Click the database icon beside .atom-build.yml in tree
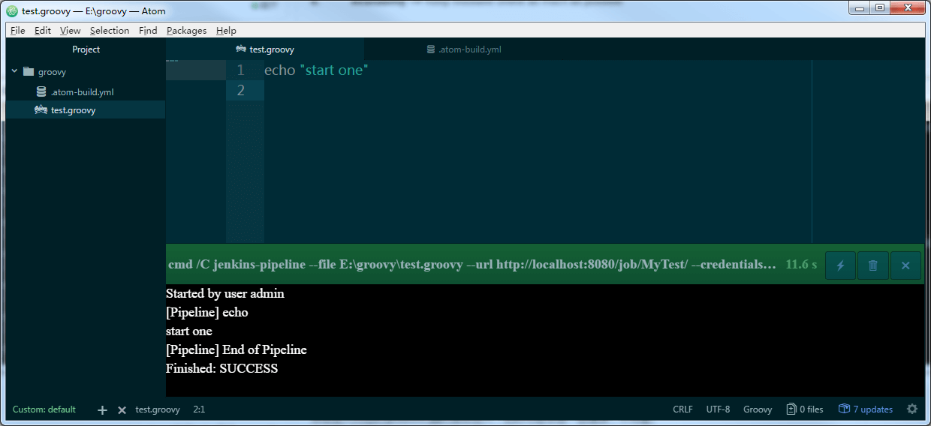The width and height of the screenshot is (931, 426). [x=41, y=91]
